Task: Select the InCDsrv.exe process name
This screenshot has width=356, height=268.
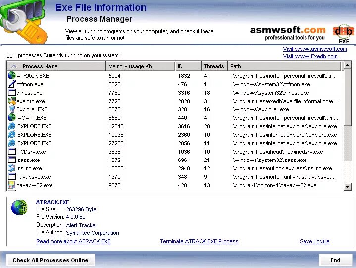Action: click(x=31, y=152)
